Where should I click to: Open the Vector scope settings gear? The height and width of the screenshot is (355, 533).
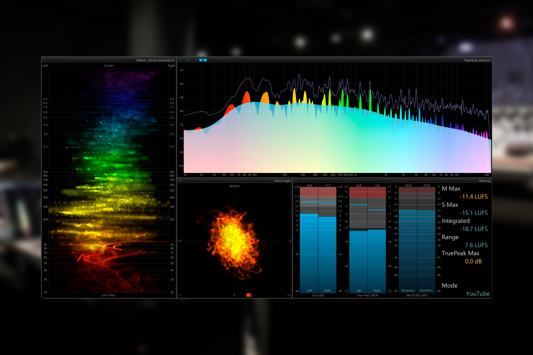179,181
